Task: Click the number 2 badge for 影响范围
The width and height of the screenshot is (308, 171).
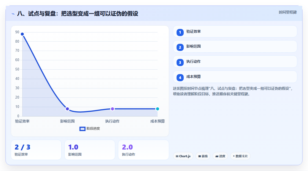Action: click(180, 47)
